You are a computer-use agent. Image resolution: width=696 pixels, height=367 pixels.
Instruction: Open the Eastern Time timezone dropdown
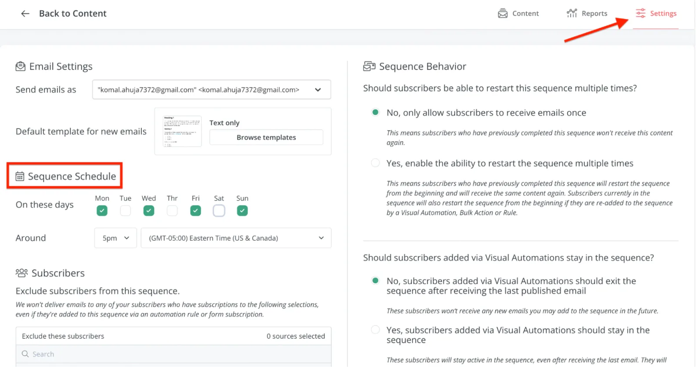click(x=236, y=238)
